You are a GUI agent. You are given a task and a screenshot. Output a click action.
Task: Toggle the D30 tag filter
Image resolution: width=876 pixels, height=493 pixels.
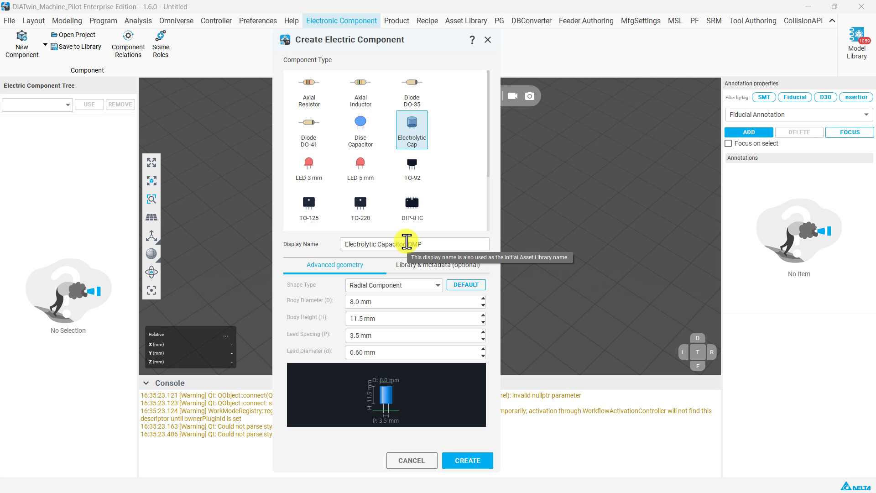[x=825, y=97]
